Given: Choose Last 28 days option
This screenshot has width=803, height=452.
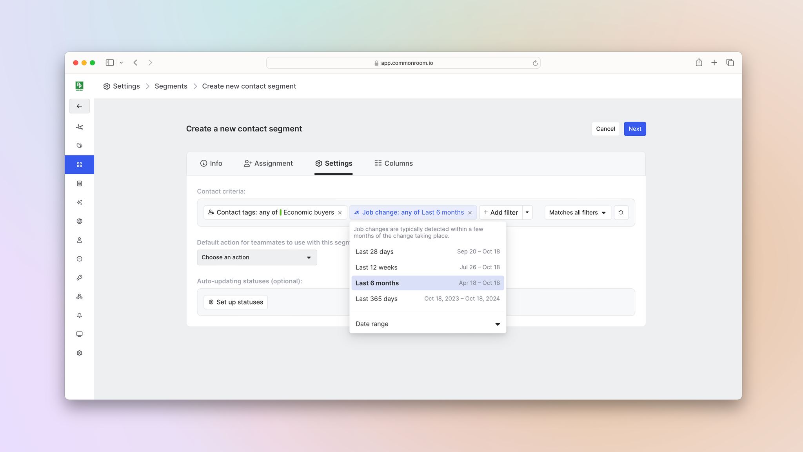Looking at the screenshot, I should point(428,252).
